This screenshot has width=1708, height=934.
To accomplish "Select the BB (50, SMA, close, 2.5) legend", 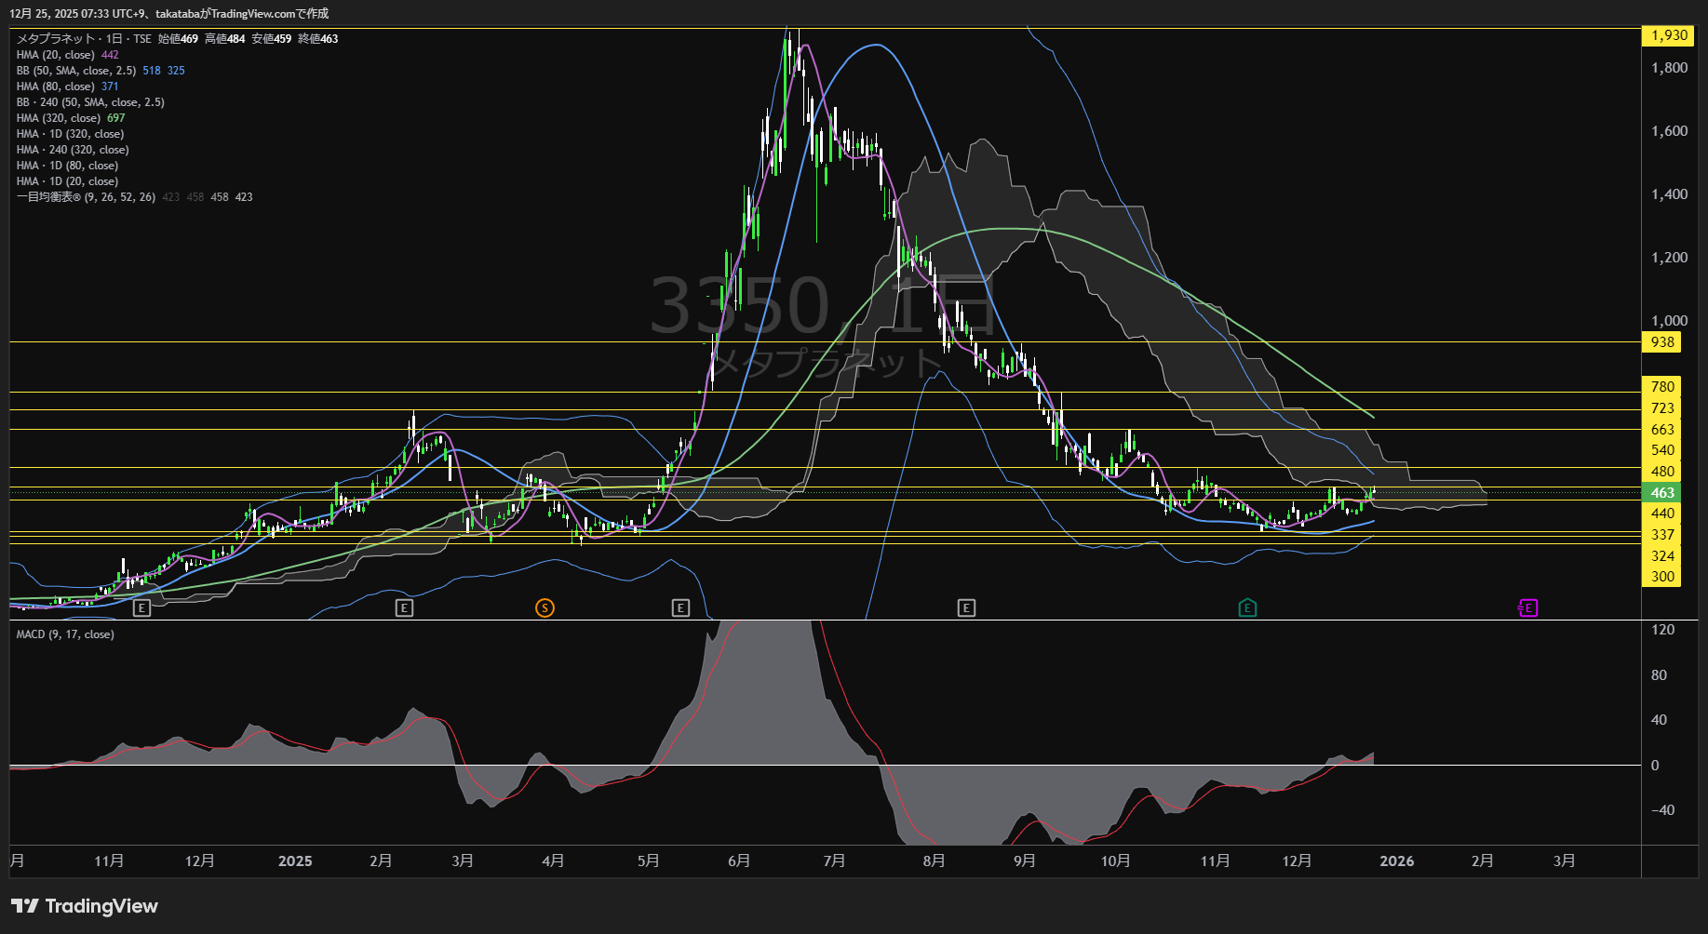I will pos(76,71).
